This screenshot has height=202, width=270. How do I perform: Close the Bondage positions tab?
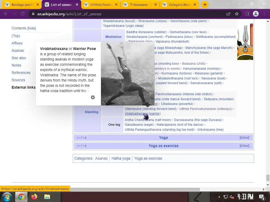(38, 5)
